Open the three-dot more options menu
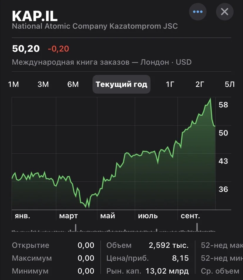The height and width of the screenshot is (280, 243). coord(198,12)
